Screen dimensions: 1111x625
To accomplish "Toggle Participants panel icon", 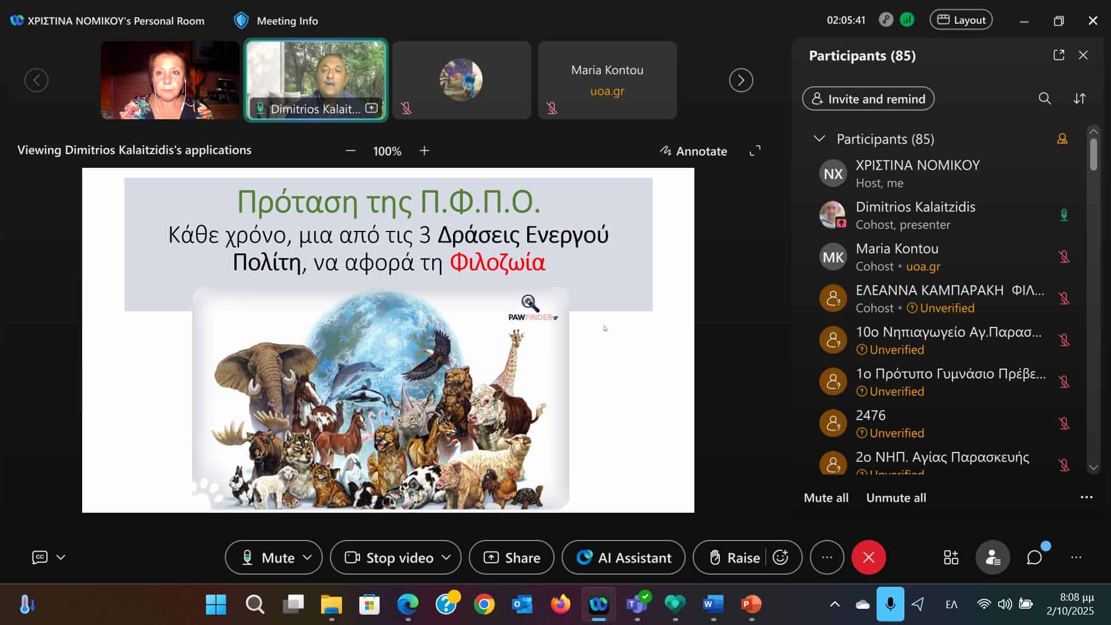I will click(x=993, y=557).
